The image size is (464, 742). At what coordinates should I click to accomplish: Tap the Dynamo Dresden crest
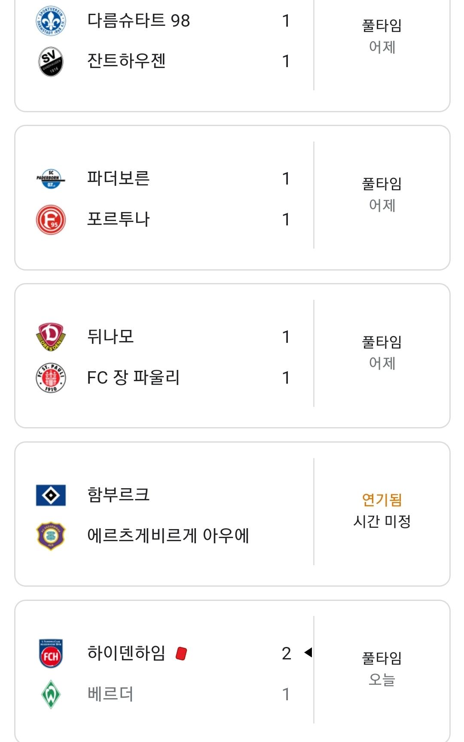[51, 337]
